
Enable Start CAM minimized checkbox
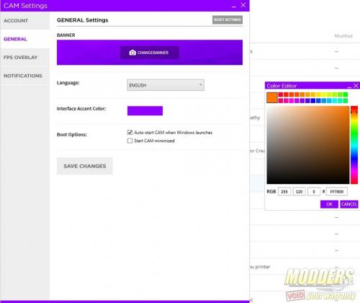(x=130, y=141)
